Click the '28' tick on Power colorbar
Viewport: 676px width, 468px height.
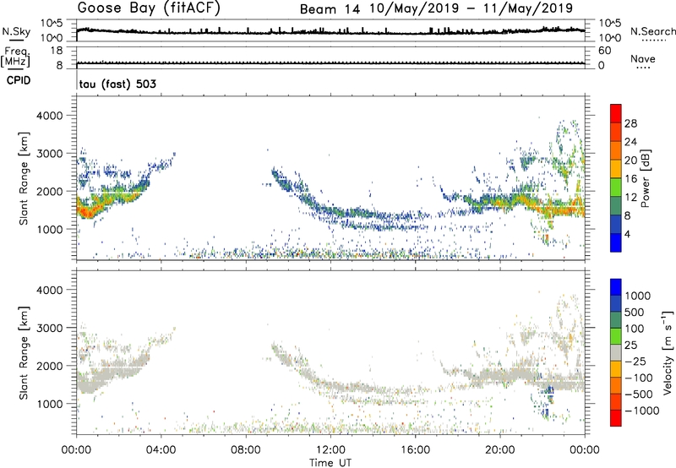pyautogui.click(x=630, y=123)
